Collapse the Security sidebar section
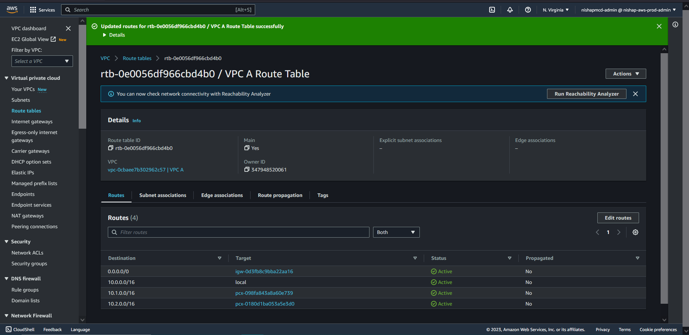The height and width of the screenshot is (335, 689). pos(6,242)
